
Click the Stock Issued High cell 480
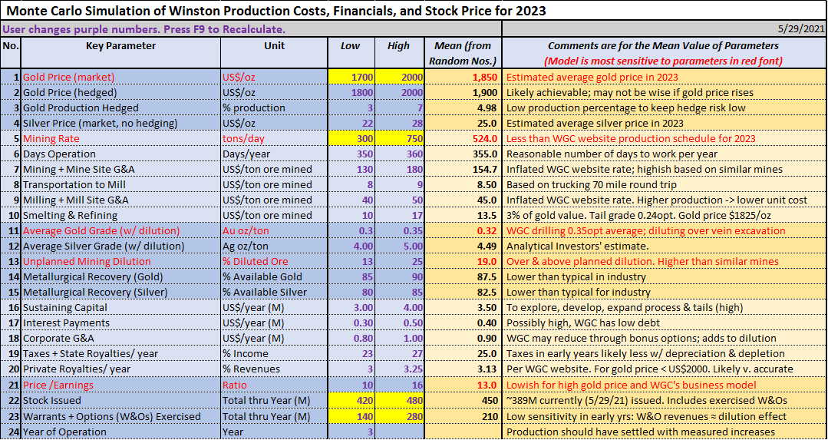(400, 401)
